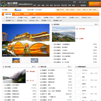Click the orange UPLOAD camera button
101x101 pixels.
(95, 4)
